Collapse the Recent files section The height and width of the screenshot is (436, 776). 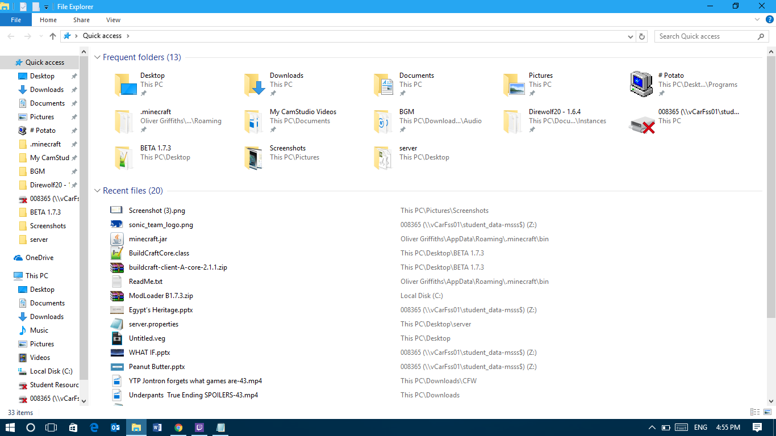[x=97, y=191]
